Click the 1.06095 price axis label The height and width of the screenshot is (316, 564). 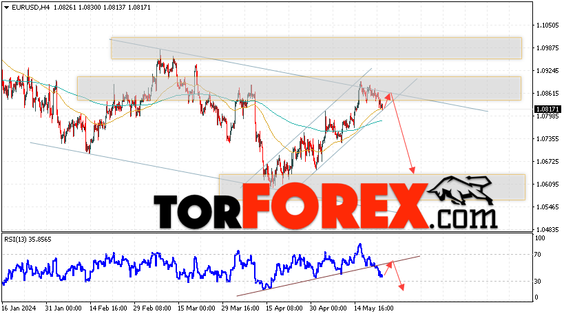547,184
